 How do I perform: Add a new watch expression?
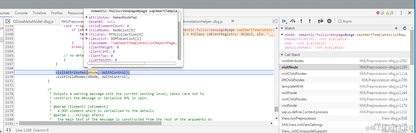396,28
